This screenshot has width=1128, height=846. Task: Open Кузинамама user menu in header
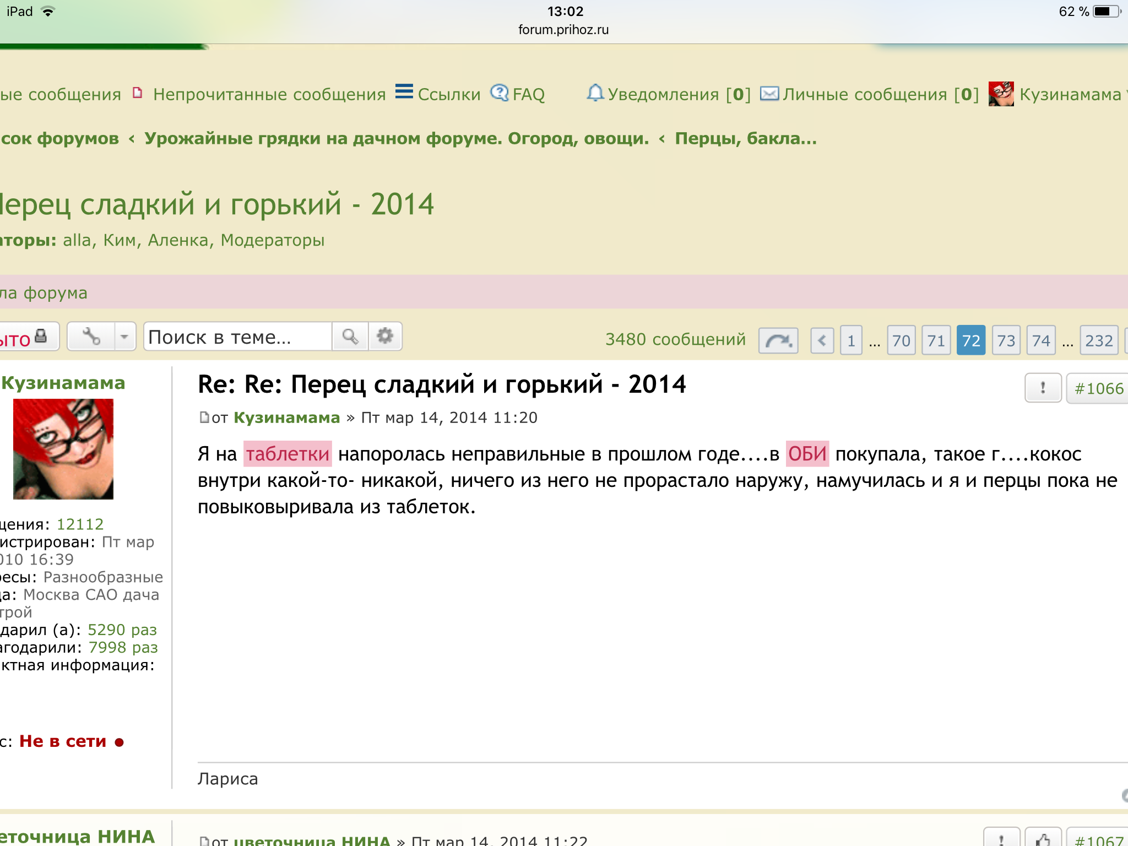point(1070,94)
